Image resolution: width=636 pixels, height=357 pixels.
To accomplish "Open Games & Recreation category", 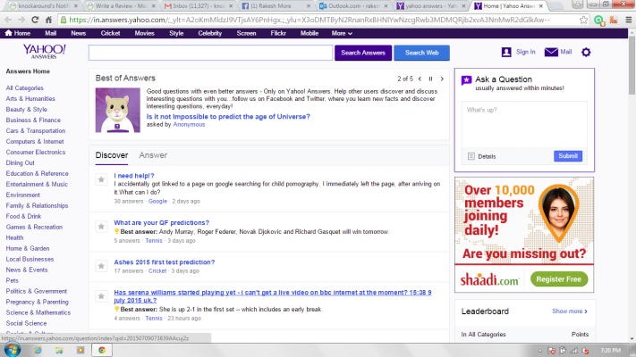I will tap(34, 227).
